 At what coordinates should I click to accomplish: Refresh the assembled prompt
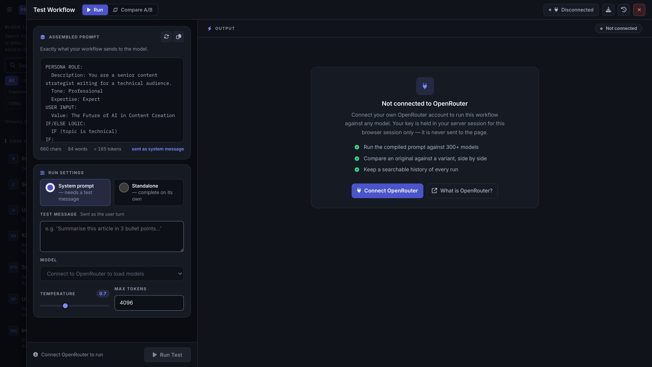pyautogui.click(x=166, y=37)
